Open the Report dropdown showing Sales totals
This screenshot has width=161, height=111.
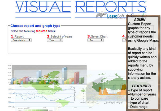[x=21, y=40]
